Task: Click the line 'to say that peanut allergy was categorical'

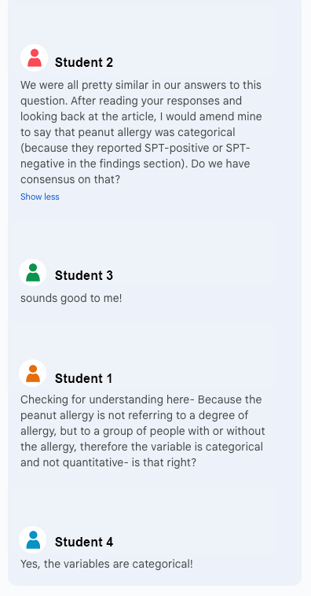Action: 128,132
